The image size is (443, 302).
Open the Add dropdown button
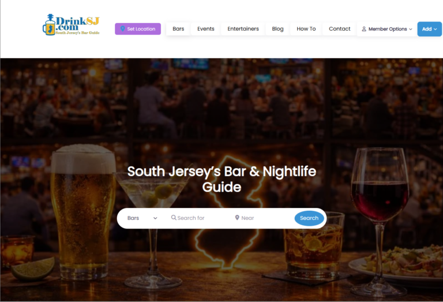pyautogui.click(x=429, y=29)
